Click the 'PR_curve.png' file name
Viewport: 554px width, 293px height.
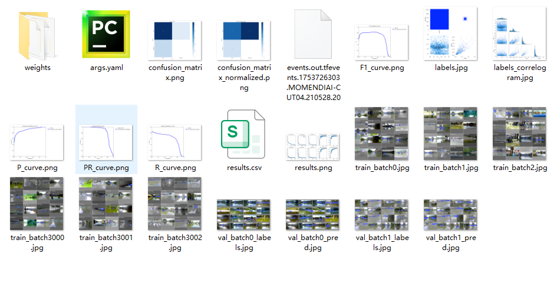[x=106, y=168]
